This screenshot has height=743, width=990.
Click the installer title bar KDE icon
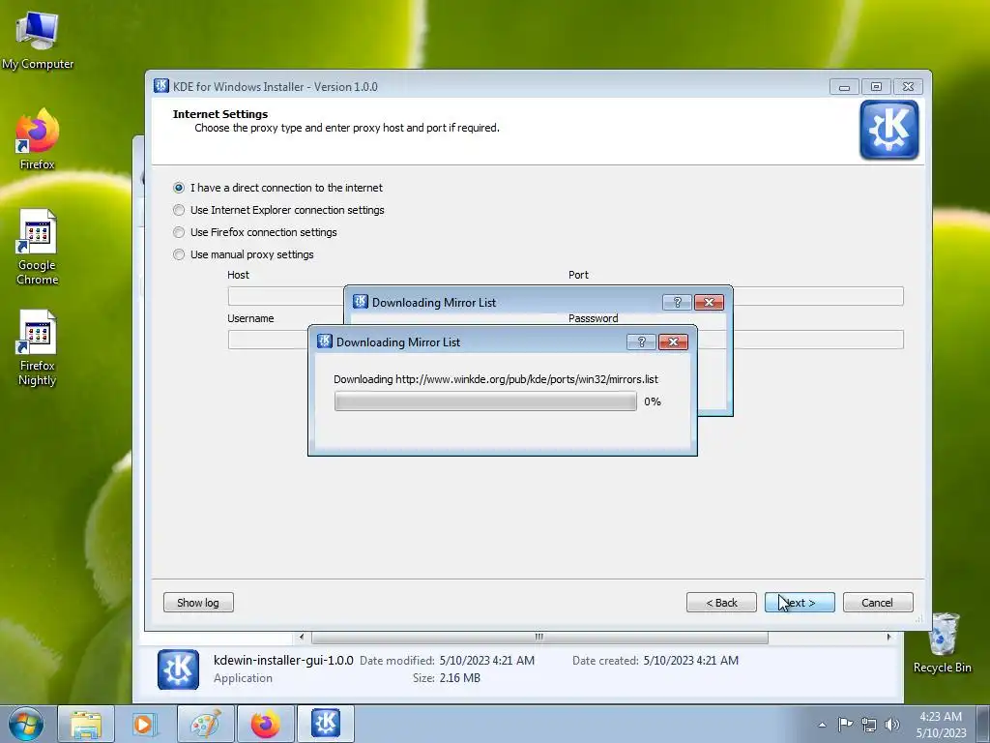tap(161, 86)
